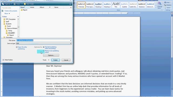Apply the Subtitle style
The image size is (173, 97).
pos(124,5)
